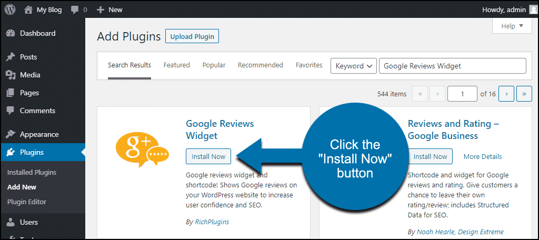This screenshot has height=240, width=539.
Task: Go to the next results page
Action: pyautogui.click(x=506, y=94)
